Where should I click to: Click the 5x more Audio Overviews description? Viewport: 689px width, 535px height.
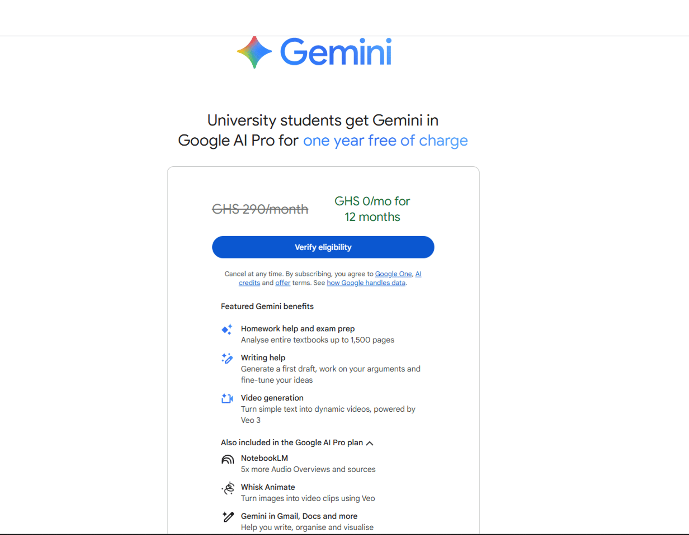pos(308,469)
